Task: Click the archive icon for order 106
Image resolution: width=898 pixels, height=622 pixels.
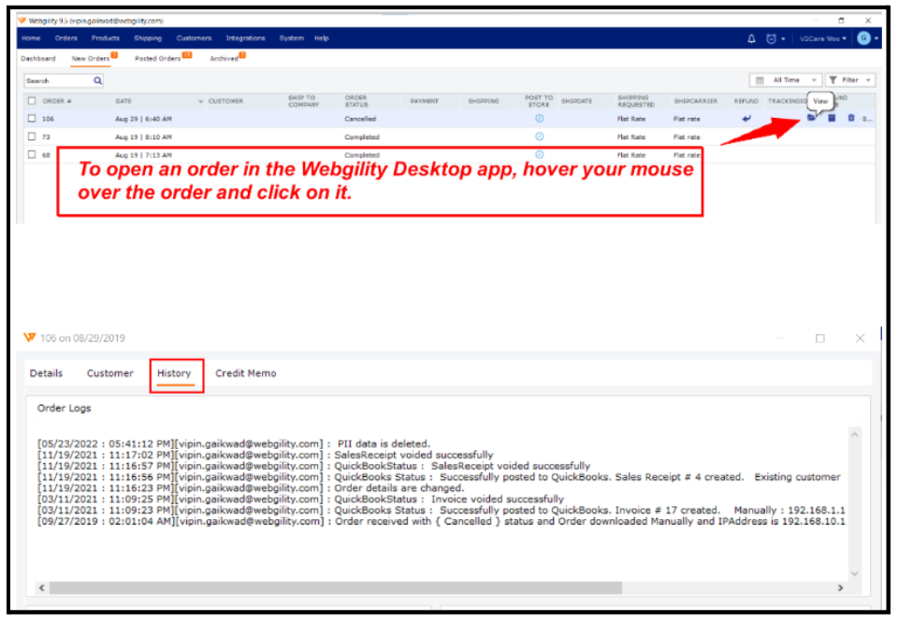Action: click(832, 118)
